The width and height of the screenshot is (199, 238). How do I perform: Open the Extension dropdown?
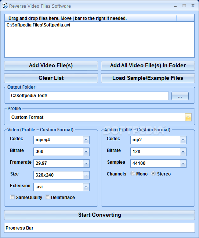(86, 187)
